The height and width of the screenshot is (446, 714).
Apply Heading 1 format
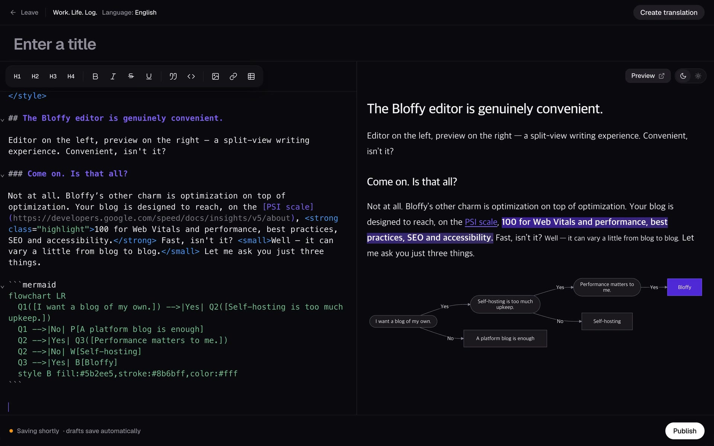point(17,76)
